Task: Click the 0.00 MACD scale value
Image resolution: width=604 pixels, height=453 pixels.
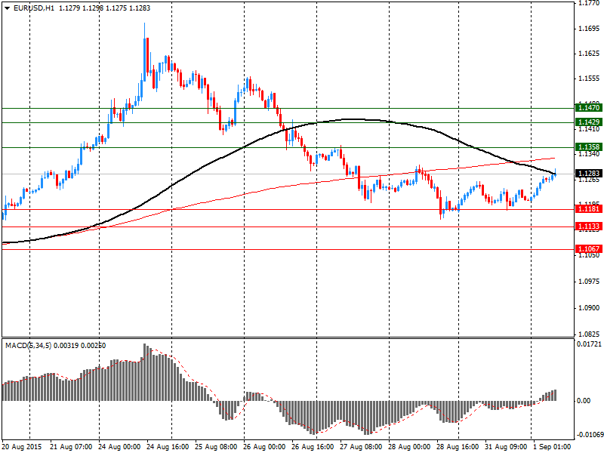Action: point(584,401)
